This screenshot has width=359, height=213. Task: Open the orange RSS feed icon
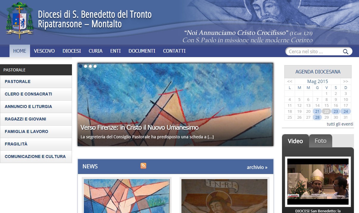click(x=143, y=166)
